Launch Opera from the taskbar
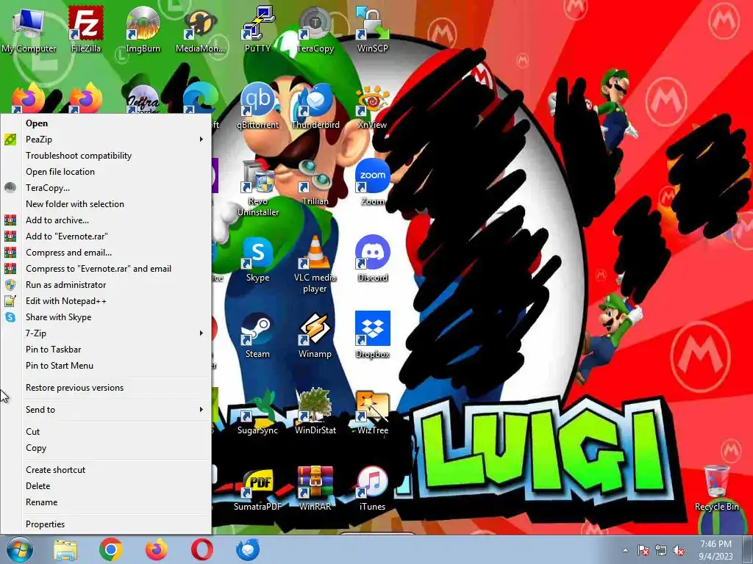Screen dimensions: 753x564 (202, 550)
